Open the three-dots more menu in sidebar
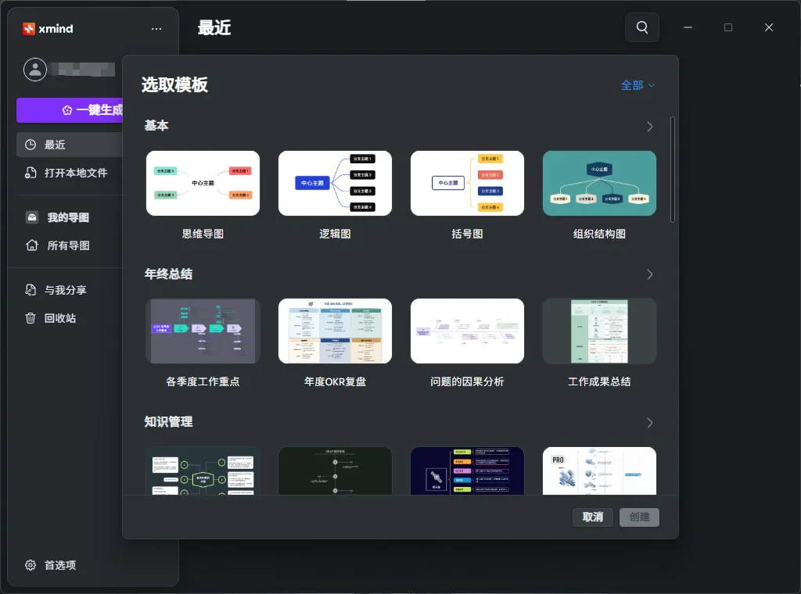Viewport: 801px width, 594px height. tap(156, 29)
